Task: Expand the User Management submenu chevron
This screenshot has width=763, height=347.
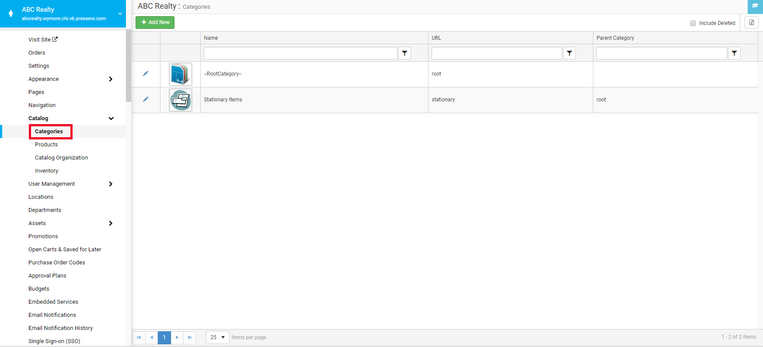Action: pos(111,184)
